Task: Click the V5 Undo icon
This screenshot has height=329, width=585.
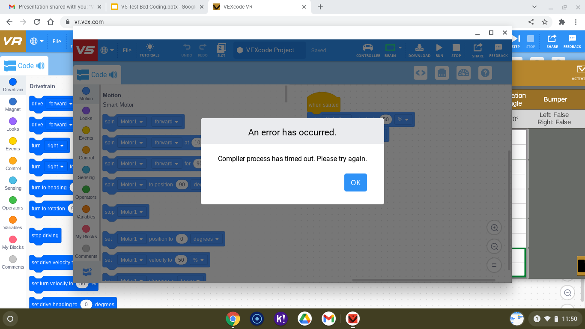Action: coord(187,50)
